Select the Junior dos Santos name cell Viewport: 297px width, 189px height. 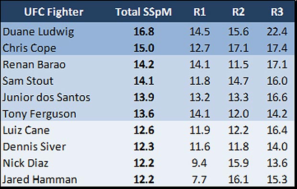pyautogui.click(x=46, y=98)
